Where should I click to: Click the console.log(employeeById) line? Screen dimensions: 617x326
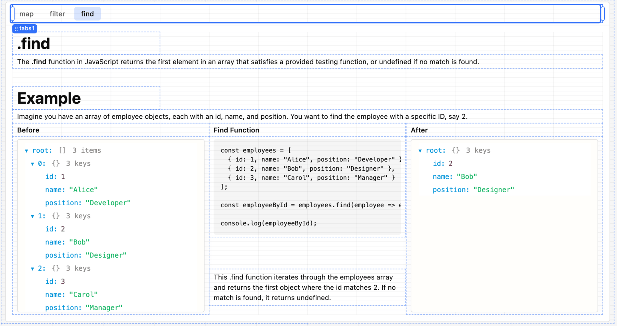click(268, 223)
